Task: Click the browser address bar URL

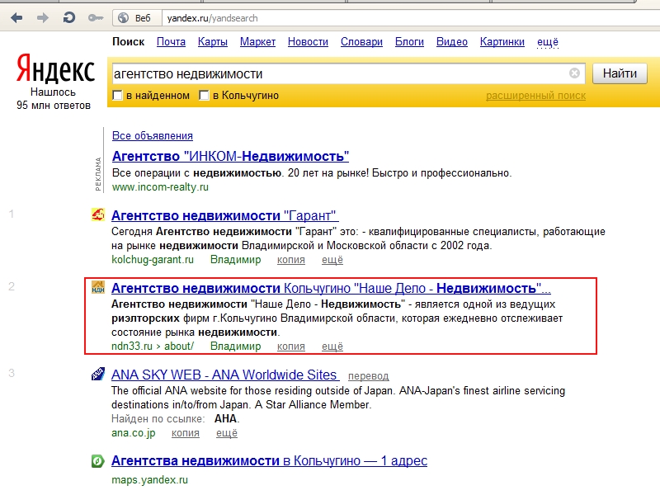Action: click(212, 18)
